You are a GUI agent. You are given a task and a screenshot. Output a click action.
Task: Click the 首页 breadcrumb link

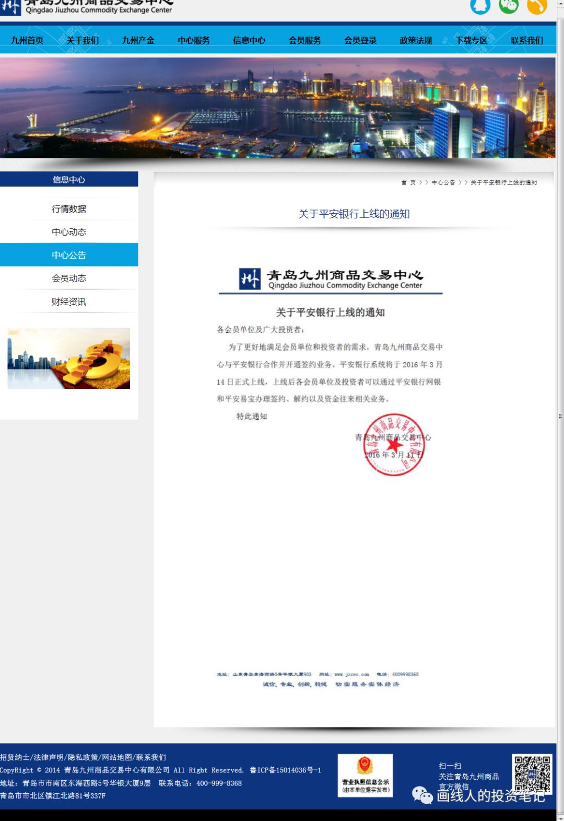point(408,182)
